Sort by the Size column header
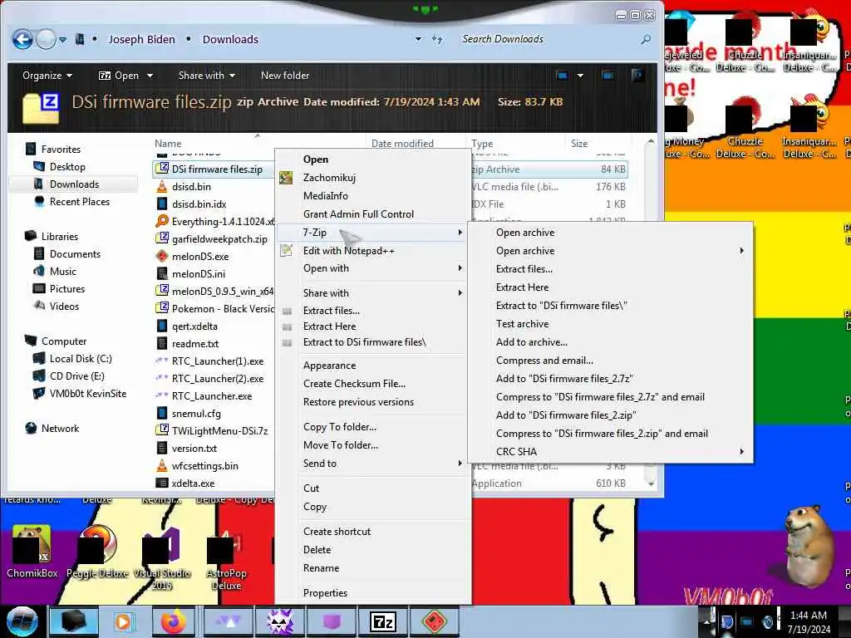The width and height of the screenshot is (851, 638). 597,143
